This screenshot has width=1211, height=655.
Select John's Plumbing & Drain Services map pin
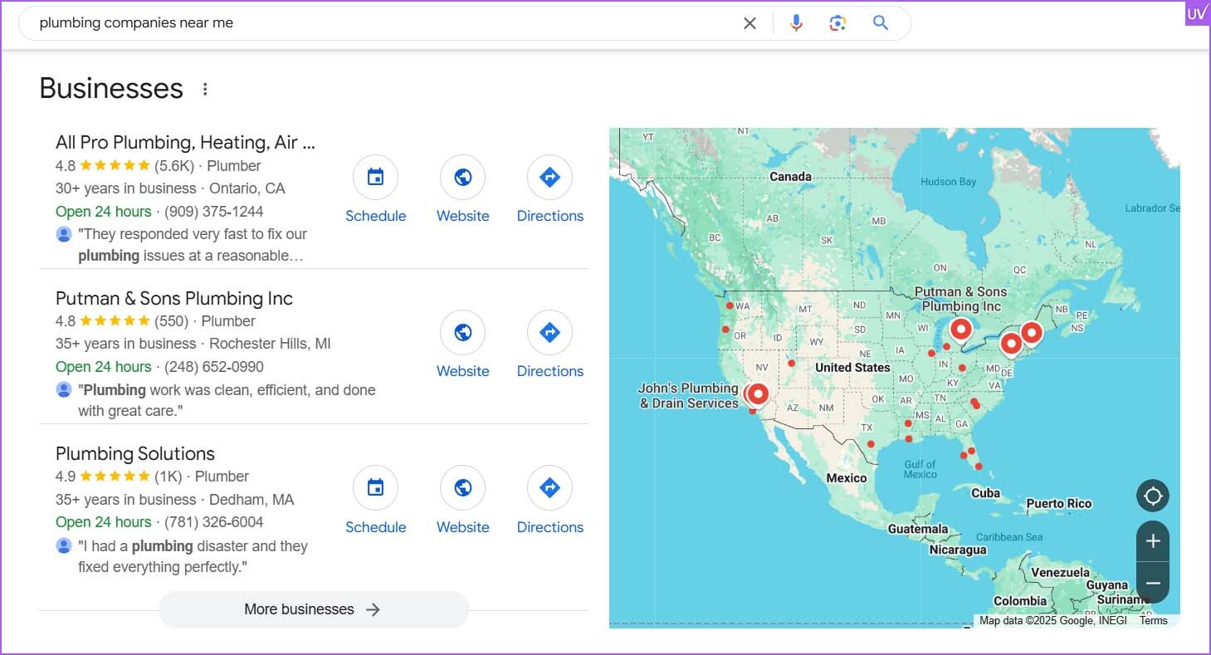coord(757,393)
